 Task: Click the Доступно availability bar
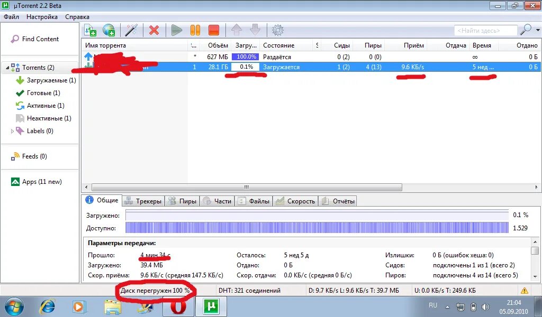(317, 228)
